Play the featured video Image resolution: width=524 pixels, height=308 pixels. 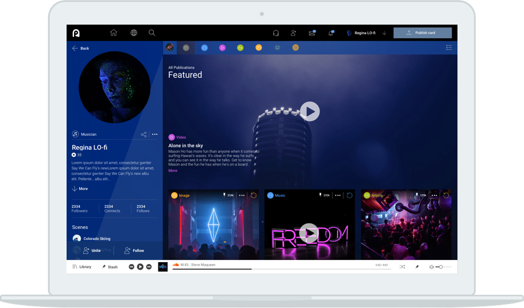point(310,111)
